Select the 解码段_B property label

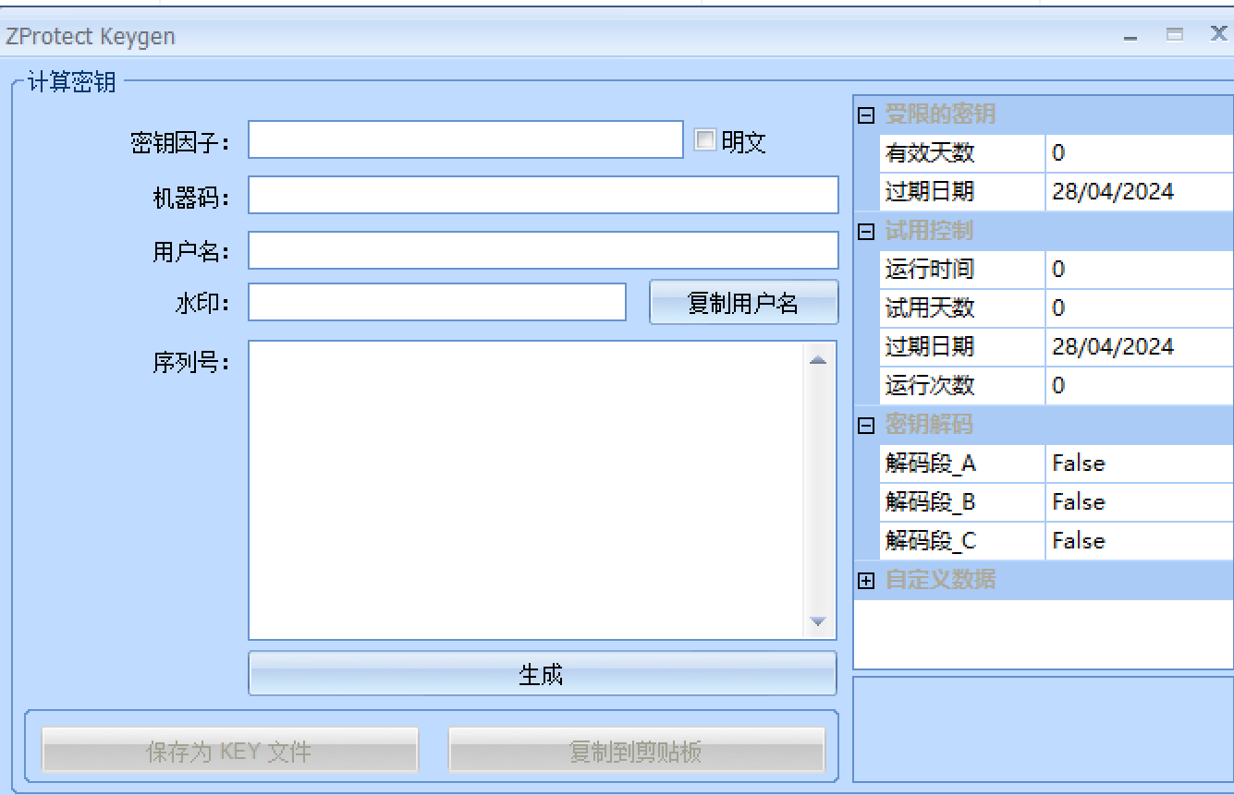(x=930, y=502)
